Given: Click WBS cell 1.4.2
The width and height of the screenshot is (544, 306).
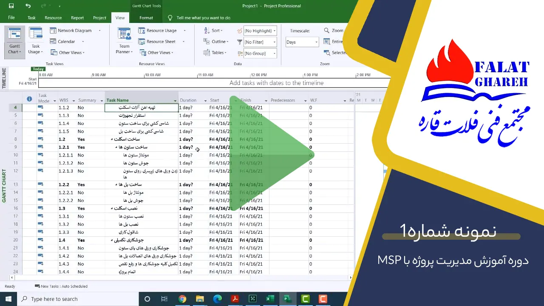Looking at the screenshot, I should click(67, 256).
